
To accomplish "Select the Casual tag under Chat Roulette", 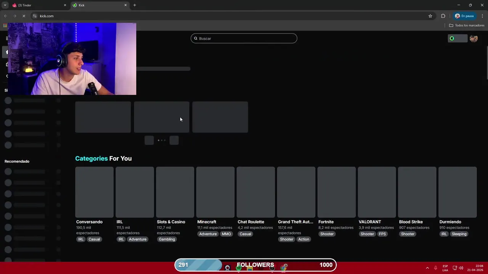I will 245,234.
